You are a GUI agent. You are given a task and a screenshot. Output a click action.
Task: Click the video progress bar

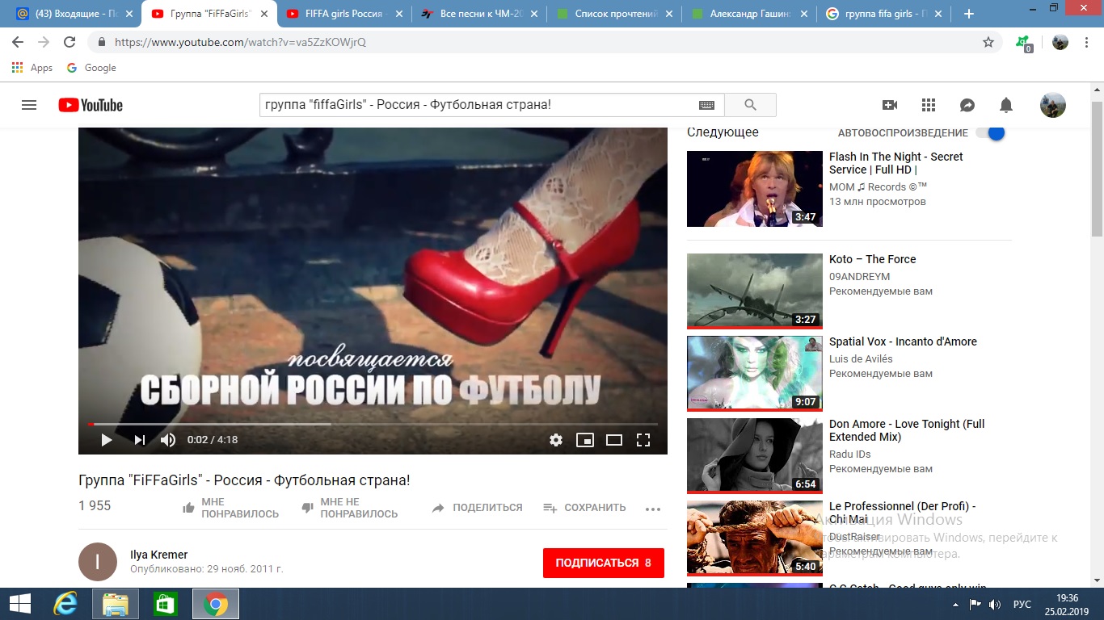[x=373, y=424]
